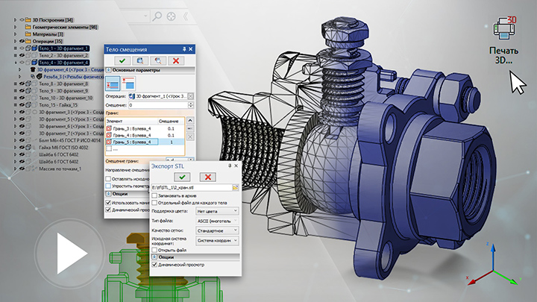This screenshot has height=302, width=537.
Task: Enable the Запаковать в архив checkbox
Action: 154,196
